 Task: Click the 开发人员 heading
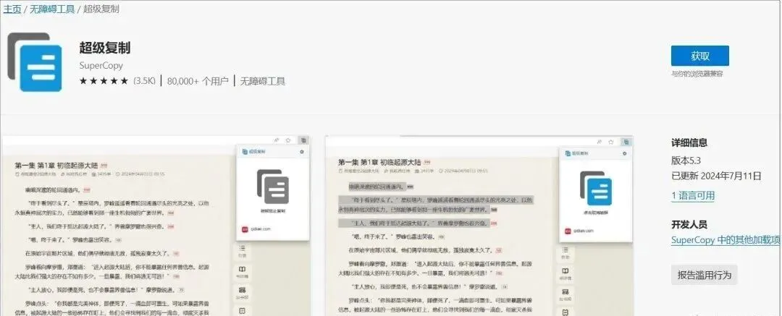(x=689, y=224)
